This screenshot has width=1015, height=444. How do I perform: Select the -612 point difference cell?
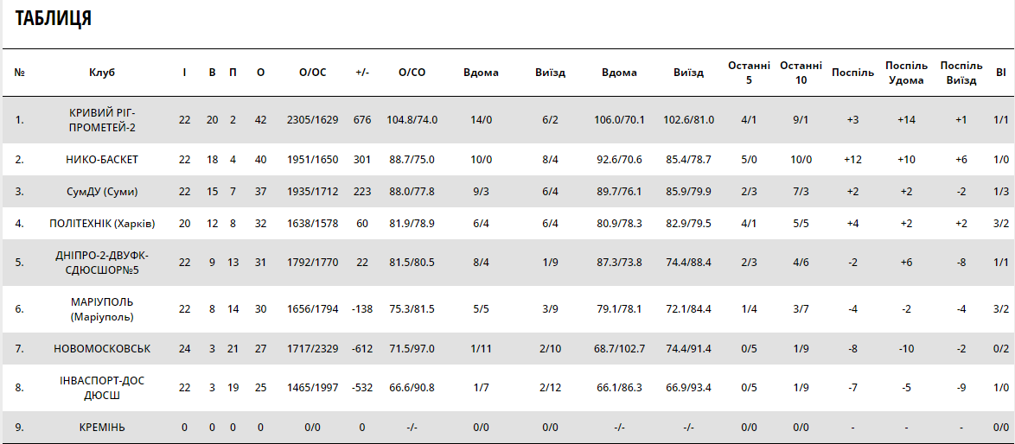tap(362, 349)
